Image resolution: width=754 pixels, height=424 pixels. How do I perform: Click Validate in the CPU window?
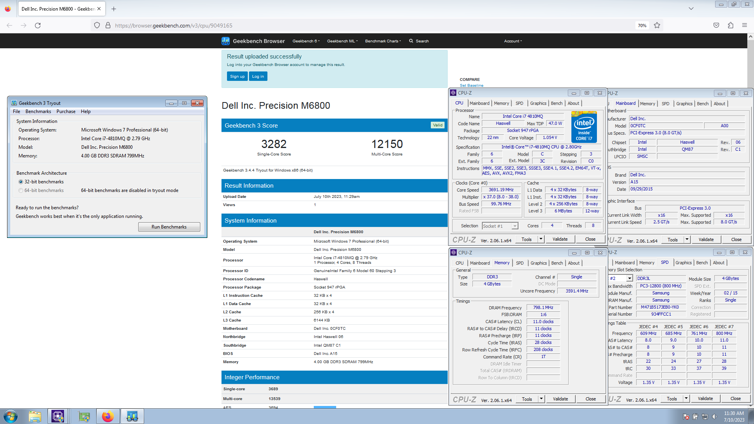(560, 239)
